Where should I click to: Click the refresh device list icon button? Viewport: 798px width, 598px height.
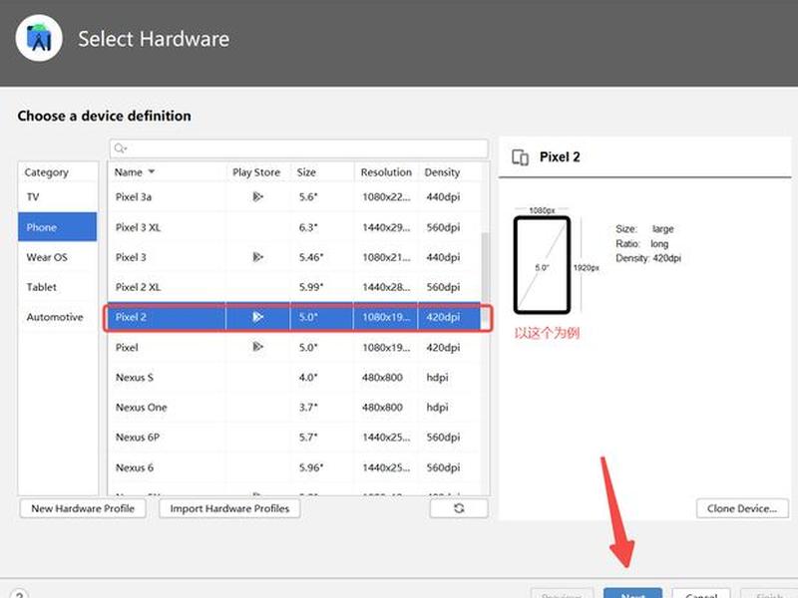pyautogui.click(x=459, y=508)
